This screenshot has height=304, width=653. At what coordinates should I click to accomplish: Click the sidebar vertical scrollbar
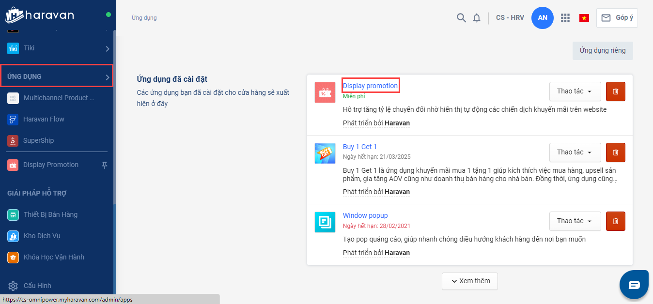(x=114, y=116)
